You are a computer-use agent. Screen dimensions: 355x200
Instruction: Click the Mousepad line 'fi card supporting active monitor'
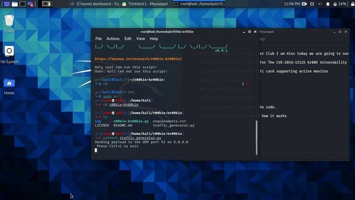[293, 71]
